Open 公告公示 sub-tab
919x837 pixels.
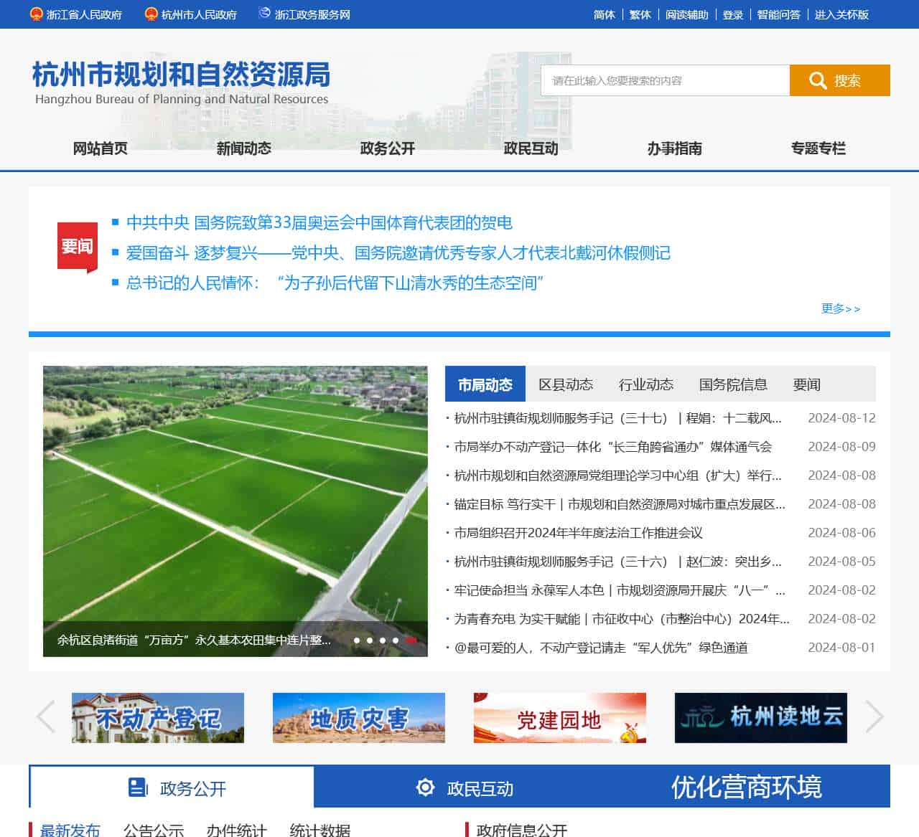(154, 831)
